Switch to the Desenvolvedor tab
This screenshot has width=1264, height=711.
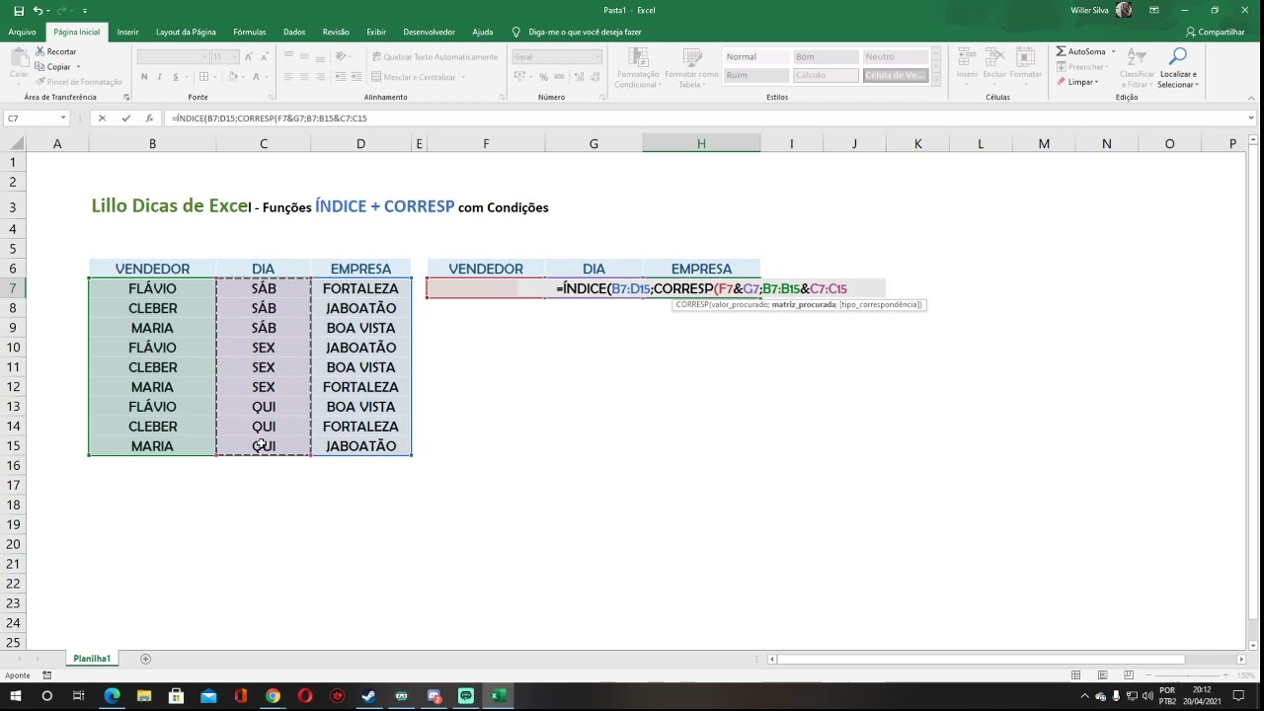[x=429, y=32]
